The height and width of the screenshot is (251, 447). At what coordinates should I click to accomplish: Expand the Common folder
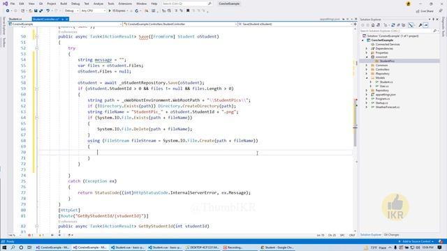pyautogui.click(x=367, y=65)
